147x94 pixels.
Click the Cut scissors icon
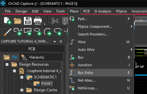[x=55, y=21]
